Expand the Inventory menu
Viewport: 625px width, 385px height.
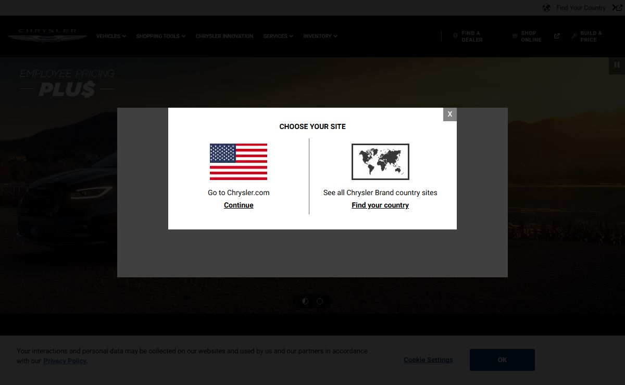[x=320, y=36]
